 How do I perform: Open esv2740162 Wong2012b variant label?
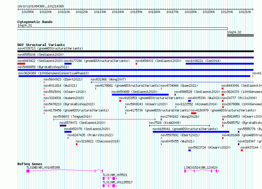click(180, 117)
